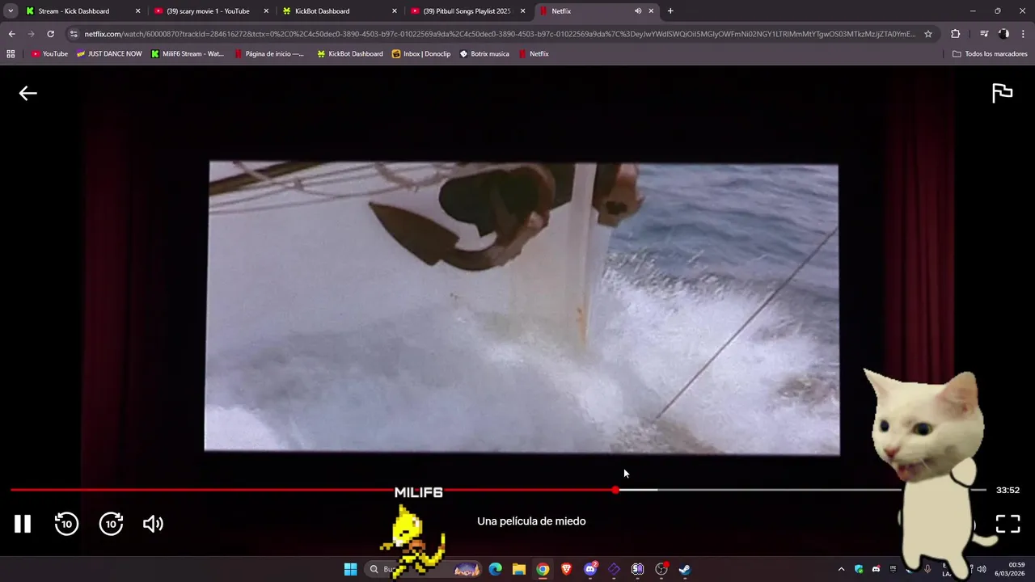Viewport: 1035px width, 582px height.
Task: Open the JUST DANCE NOW bookmark
Action: (x=109, y=54)
